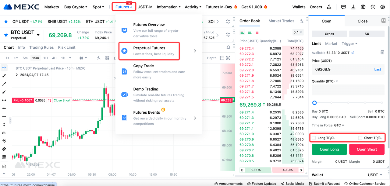This screenshot has width=390, height=186.
Task: Open the Trigger order type dropdown
Action: 349,44
